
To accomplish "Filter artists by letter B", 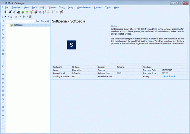I will (x=3, y=30).
